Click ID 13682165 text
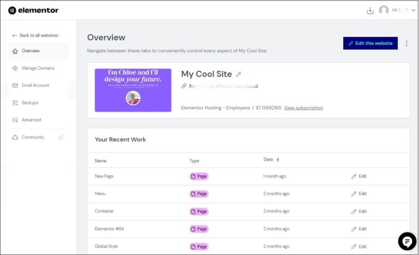Image resolution: width=419 pixels, height=255 pixels. coord(268,108)
